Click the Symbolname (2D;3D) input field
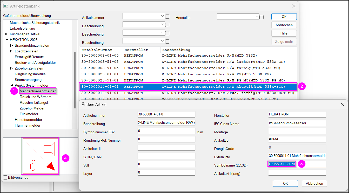The width and height of the screenshot is (349, 193). [297, 164]
